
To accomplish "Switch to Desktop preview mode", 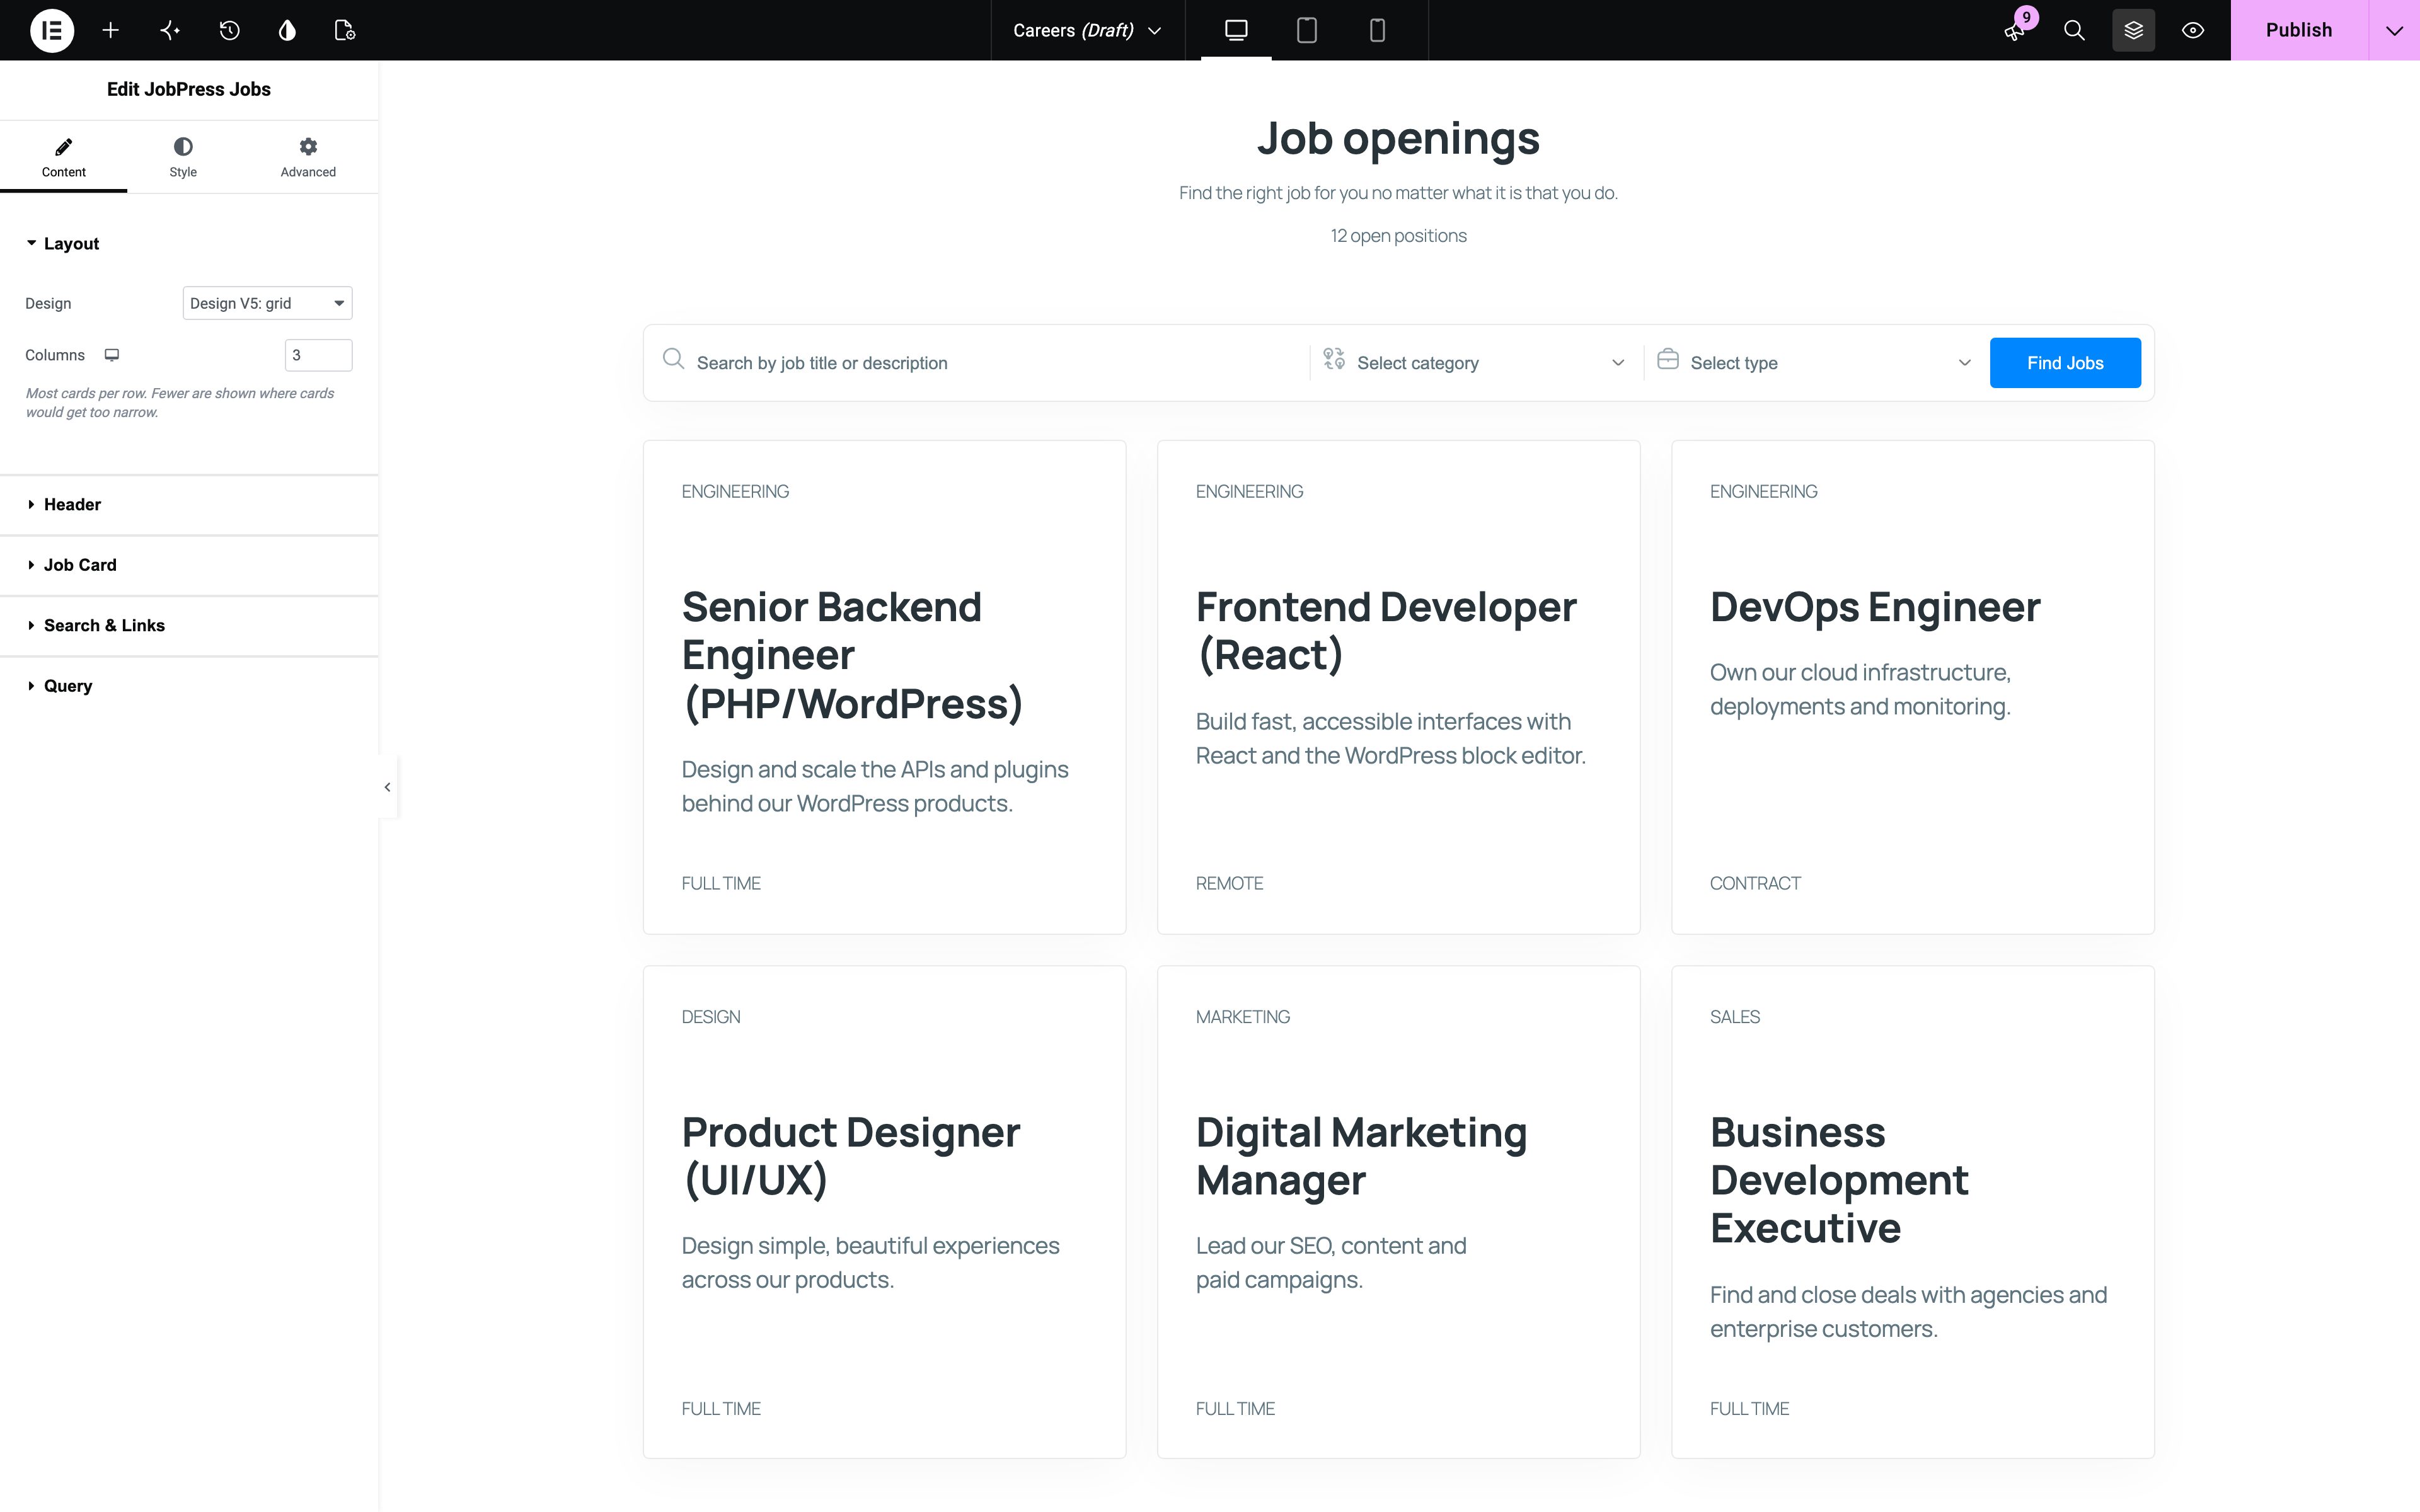I will (1236, 30).
